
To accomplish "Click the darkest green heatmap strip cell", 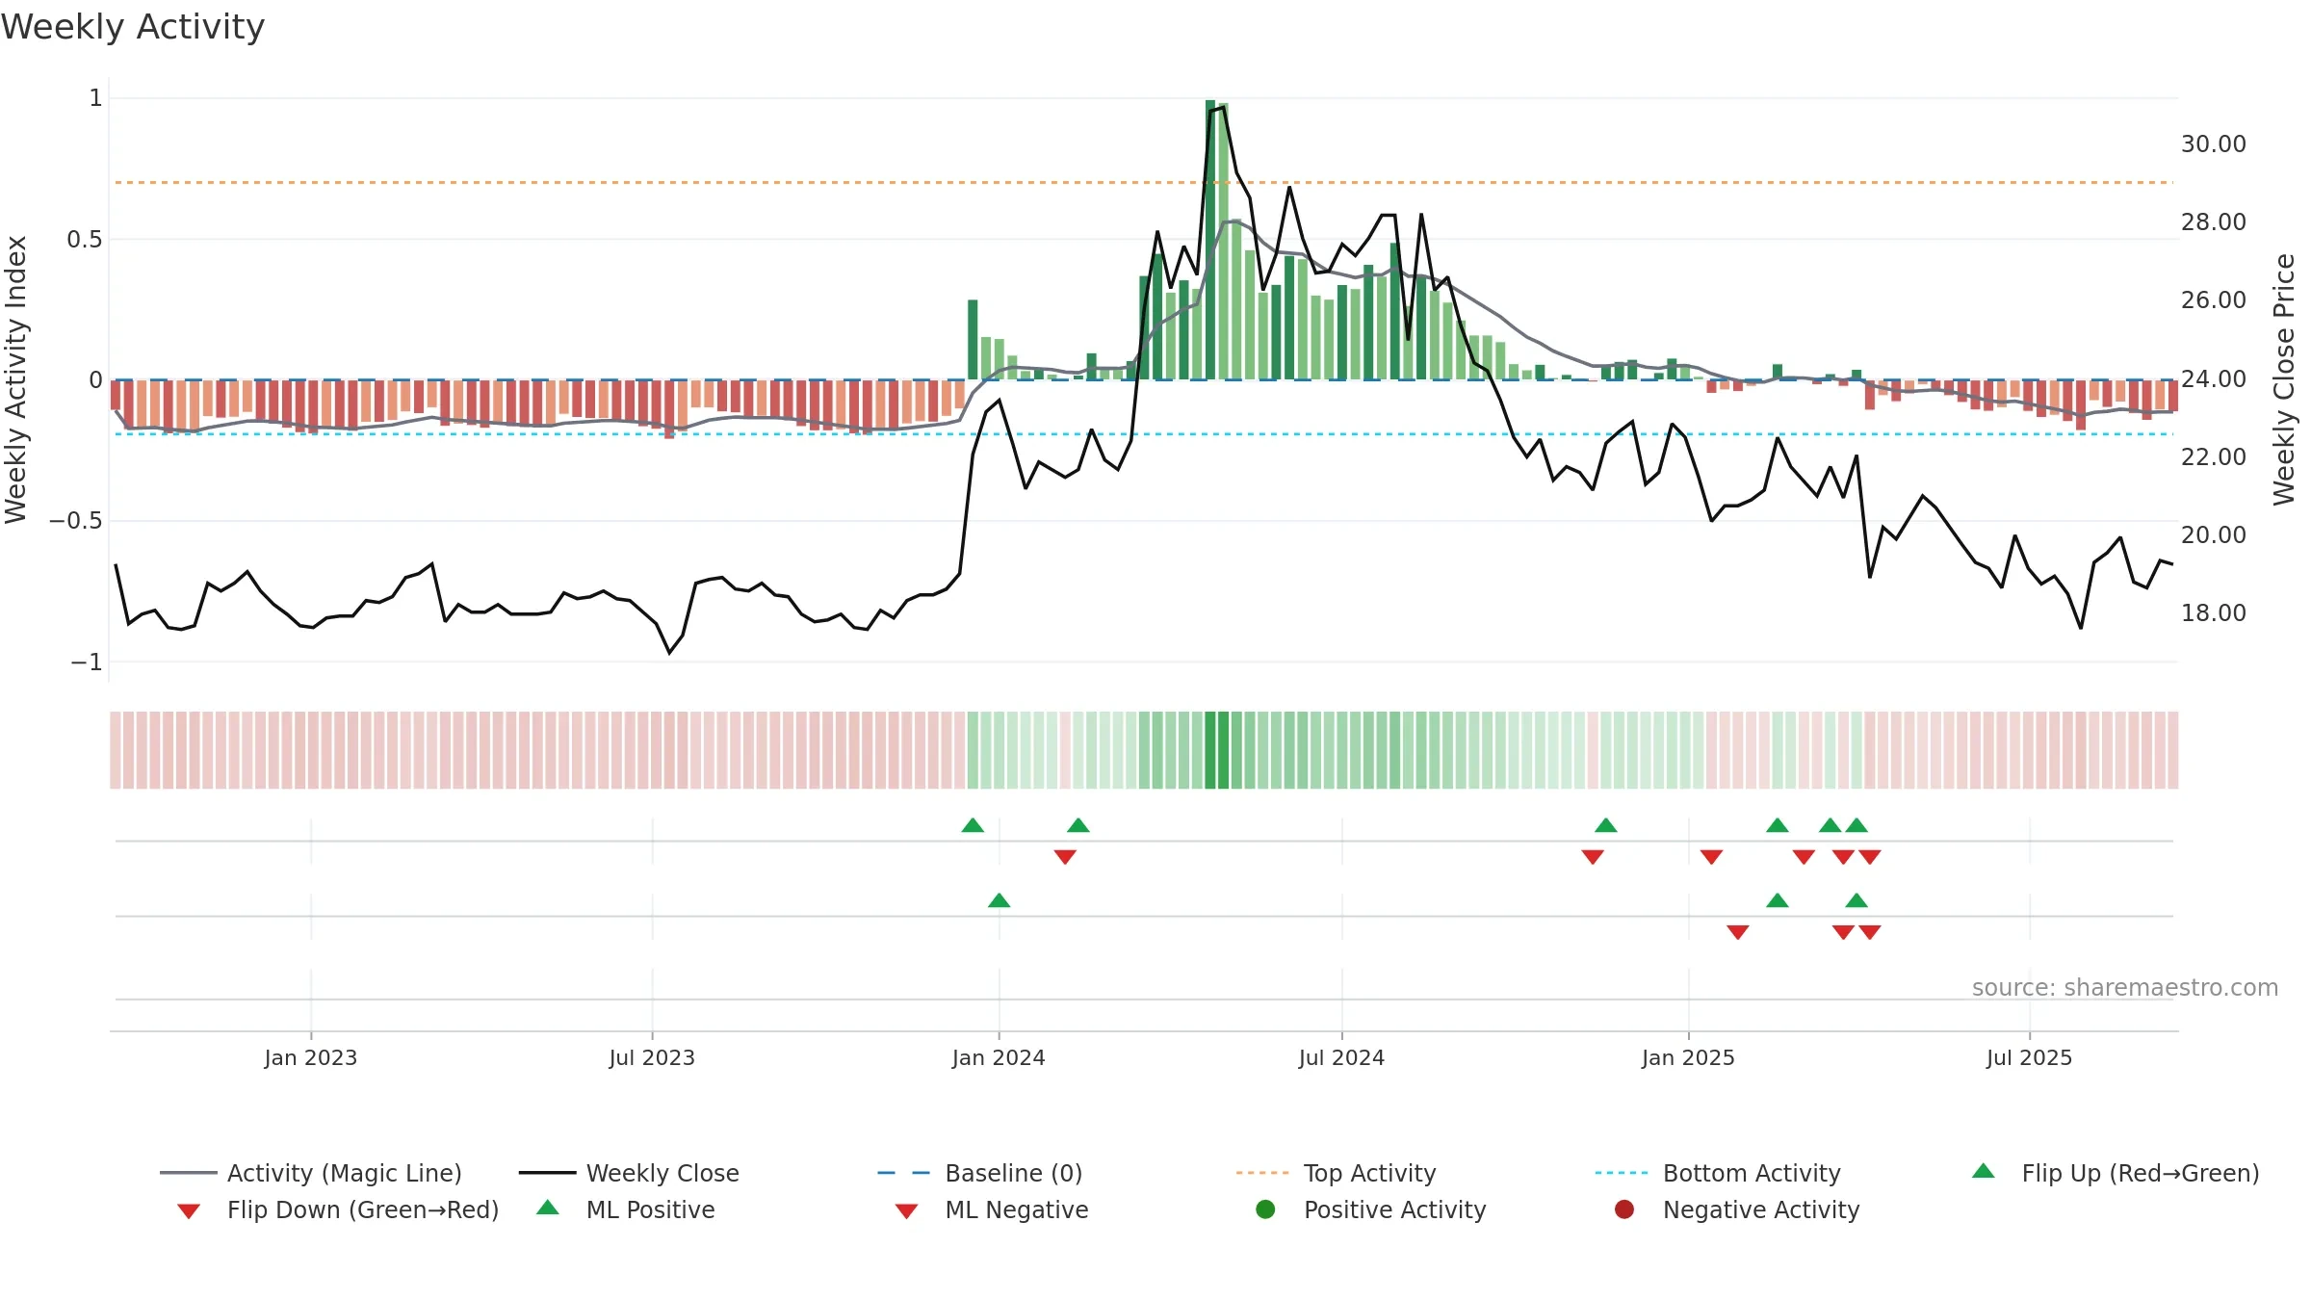I will click(x=1210, y=750).
